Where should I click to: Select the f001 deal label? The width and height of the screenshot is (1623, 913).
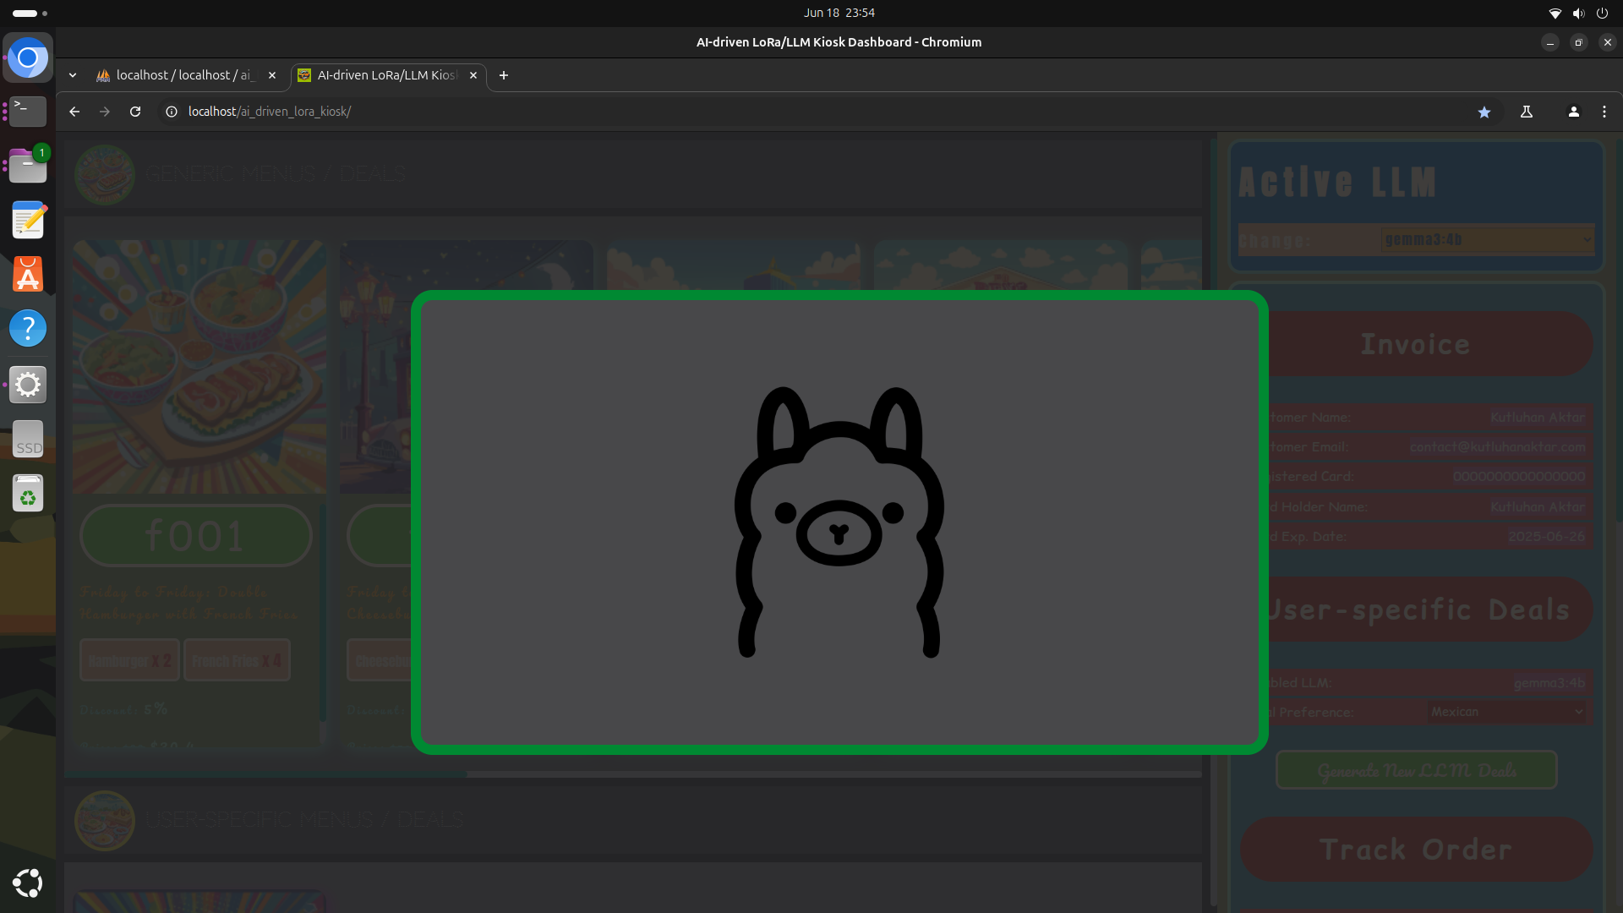pos(196,536)
